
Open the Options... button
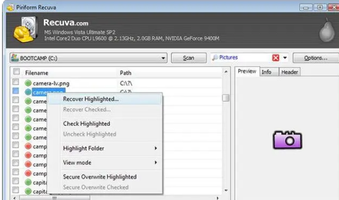(x=315, y=58)
